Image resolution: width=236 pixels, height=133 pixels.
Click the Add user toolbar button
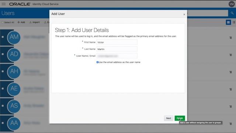pyautogui.click(x=21, y=22)
